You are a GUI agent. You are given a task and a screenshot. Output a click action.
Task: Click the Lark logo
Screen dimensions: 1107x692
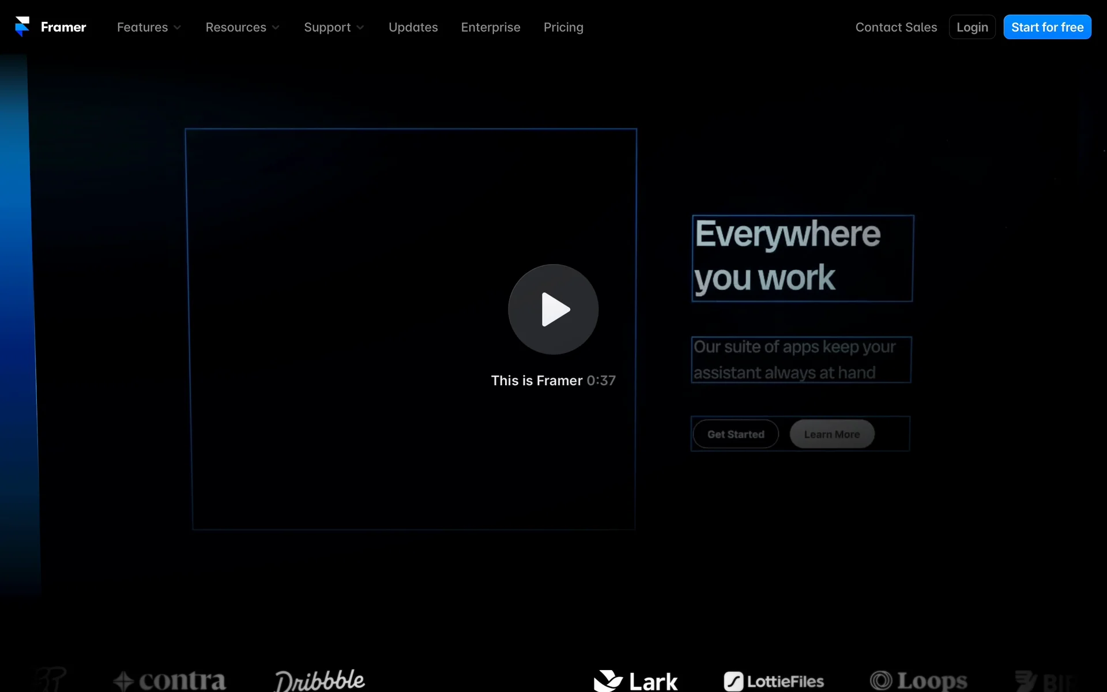click(x=635, y=681)
